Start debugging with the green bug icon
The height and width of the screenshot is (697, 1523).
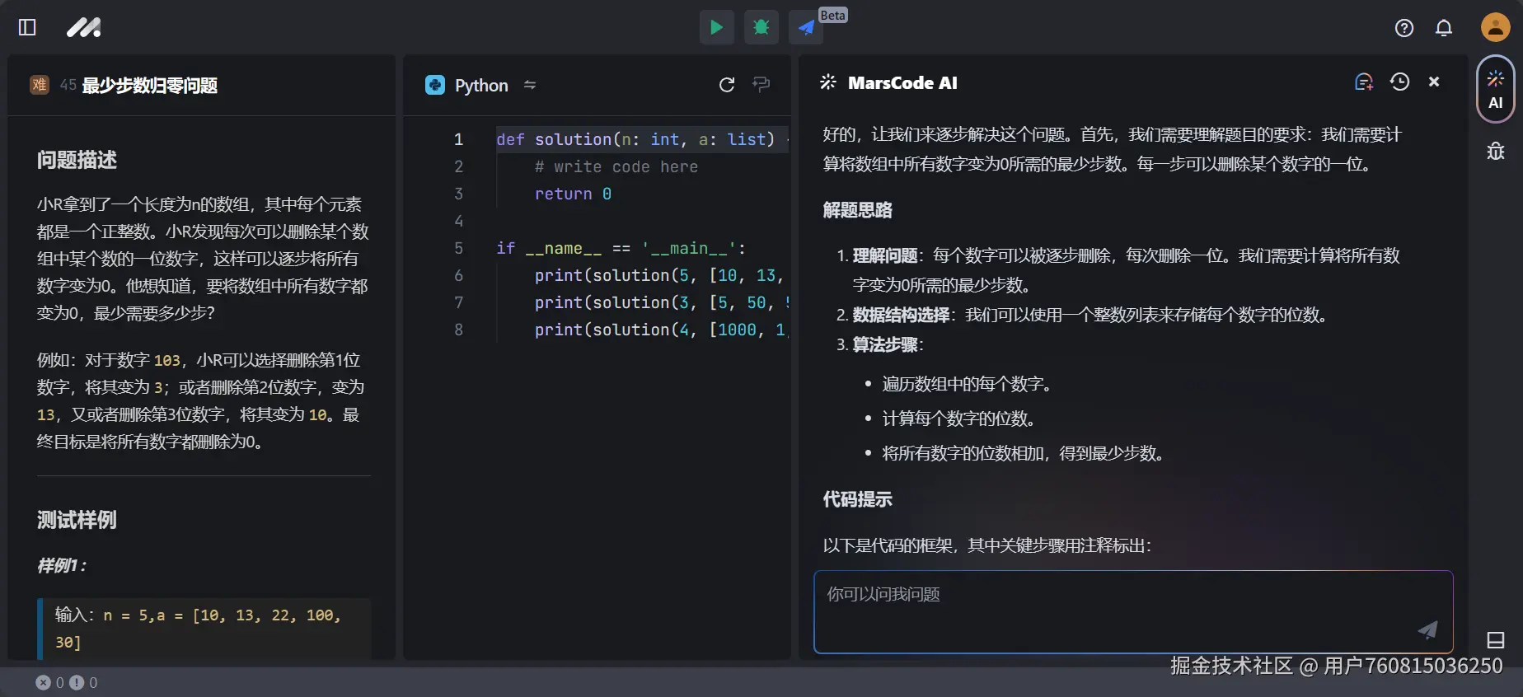click(761, 27)
